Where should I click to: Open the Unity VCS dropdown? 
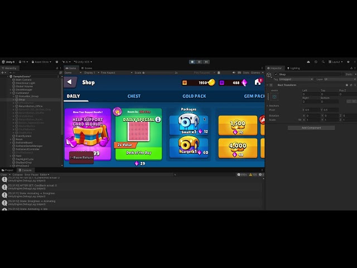click(x=83, y=62)
